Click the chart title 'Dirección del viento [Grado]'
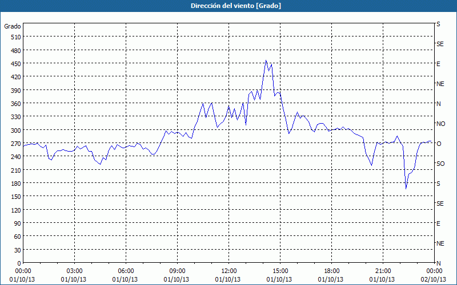Image resolution: width=457 pixels, height=285 pixels. click(236, 6)
